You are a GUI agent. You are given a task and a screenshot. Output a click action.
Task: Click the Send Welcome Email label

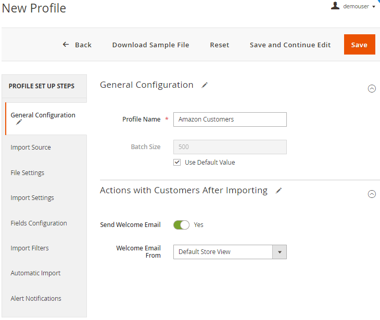[x=130, y=225]
